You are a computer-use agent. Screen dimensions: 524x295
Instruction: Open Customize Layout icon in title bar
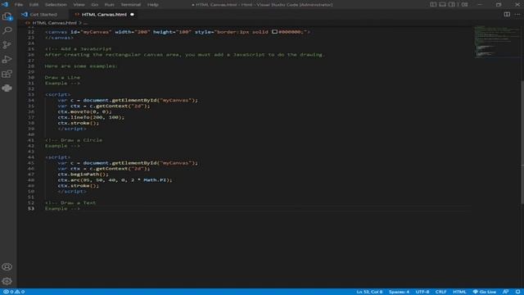point(464,4)
